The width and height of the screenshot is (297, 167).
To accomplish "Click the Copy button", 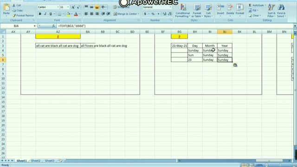I will pos(18,10).
